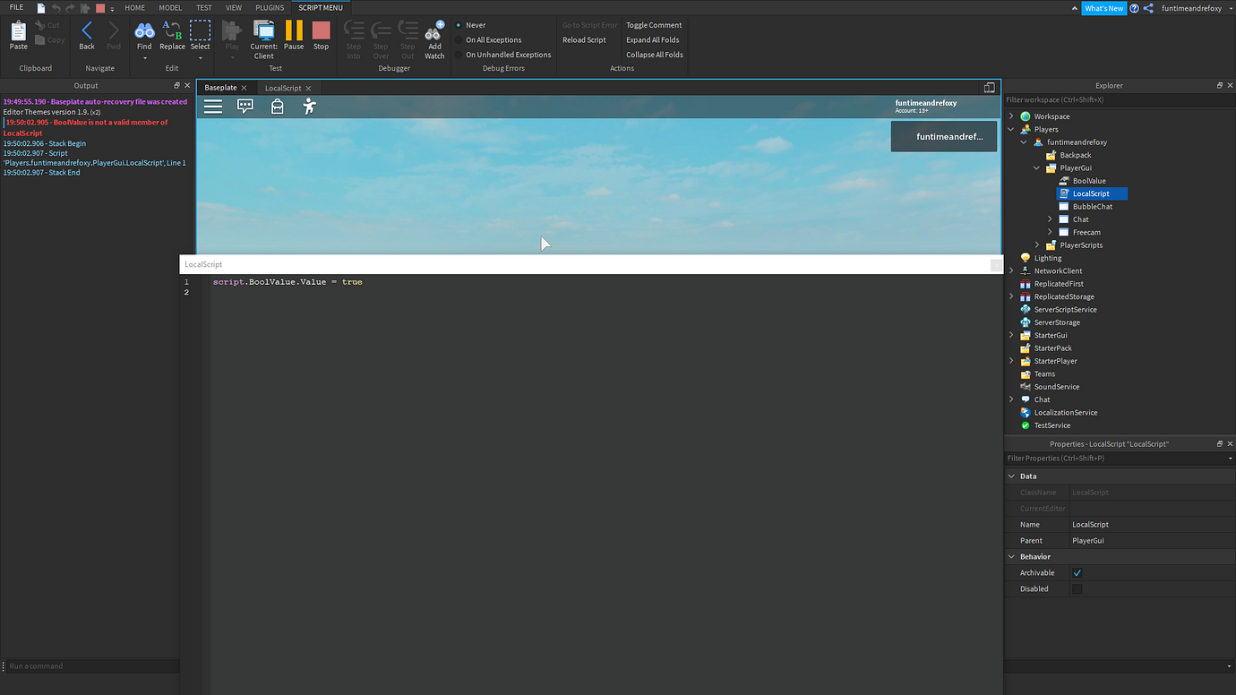Switch to the LocalScript editor tab
Viewport: 1236px width, 695px height.
click(283, 87)
